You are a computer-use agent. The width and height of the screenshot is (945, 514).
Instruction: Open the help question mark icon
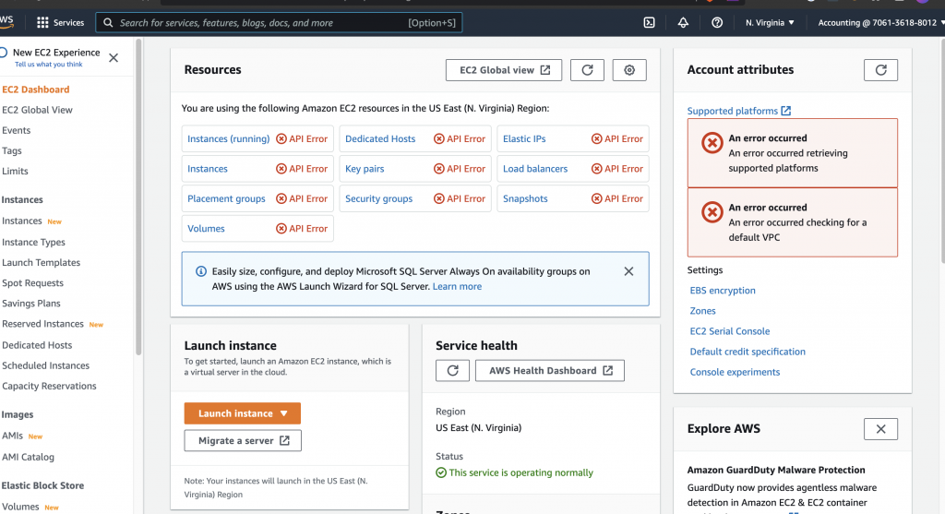pos(717,22)
